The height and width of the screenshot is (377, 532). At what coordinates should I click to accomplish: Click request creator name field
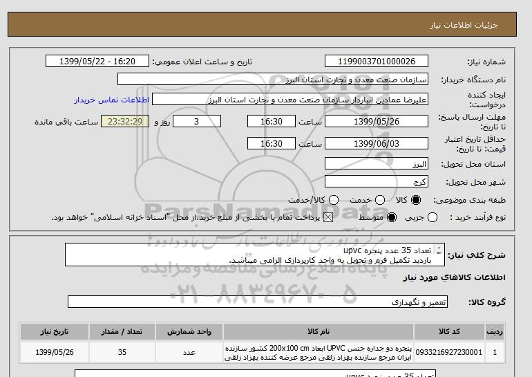pyautogui.click(x=290, y=100)
